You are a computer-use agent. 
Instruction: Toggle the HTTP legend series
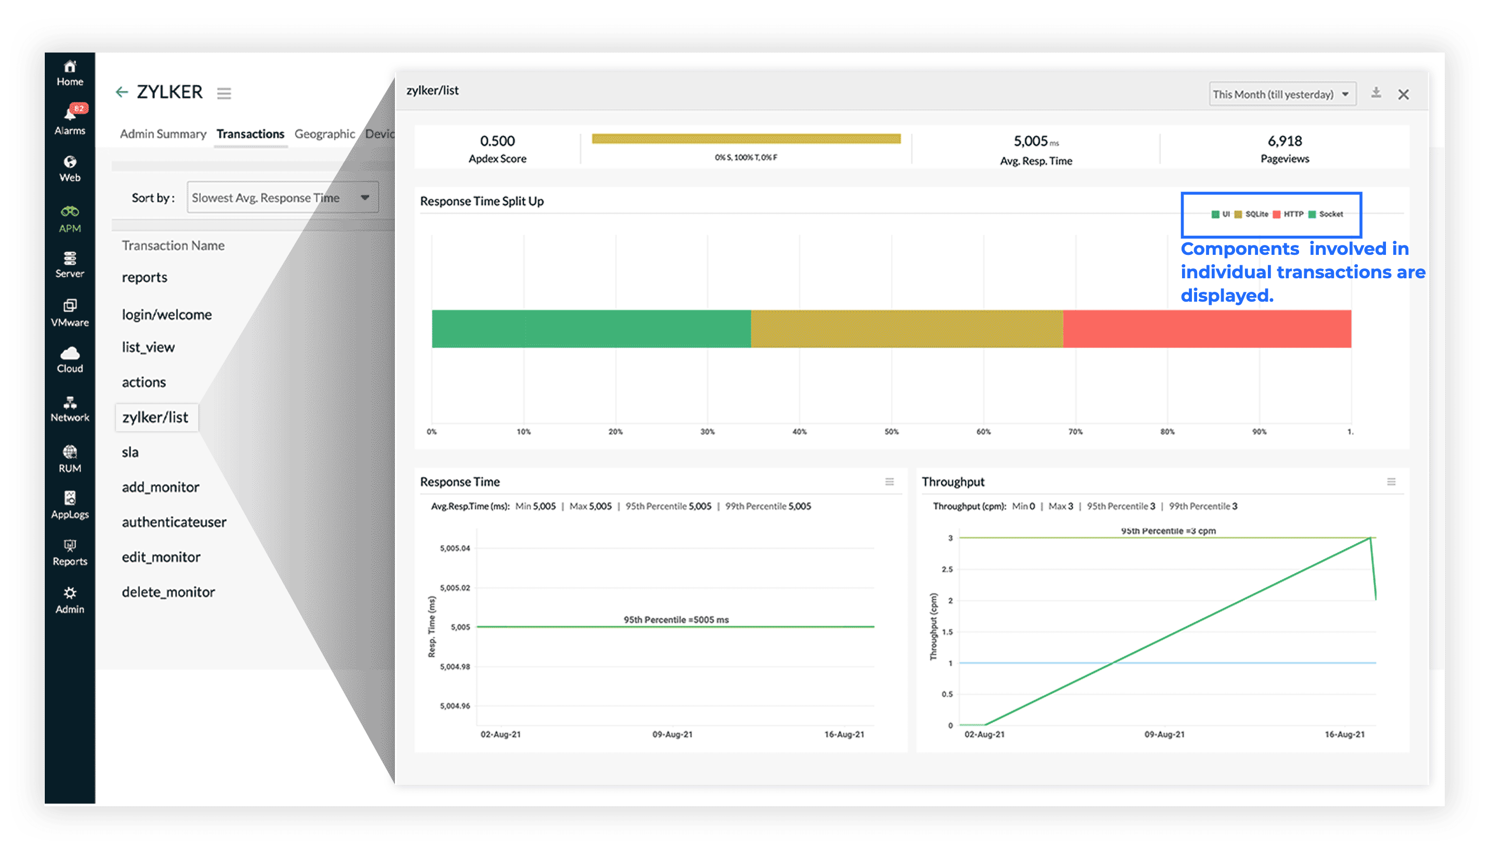(1288, 214)
